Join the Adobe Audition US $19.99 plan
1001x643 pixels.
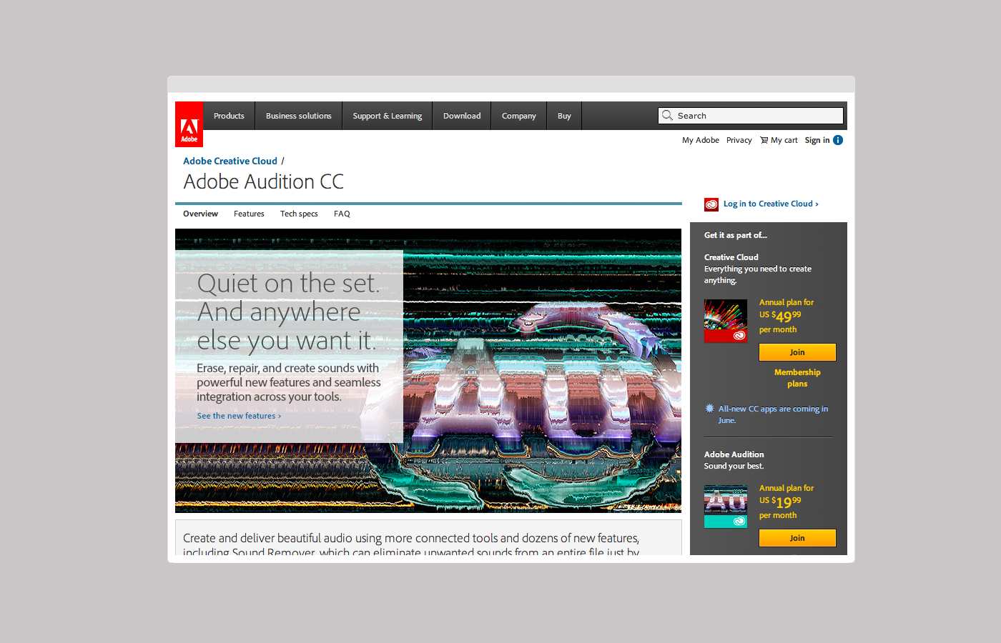[797, 538]
